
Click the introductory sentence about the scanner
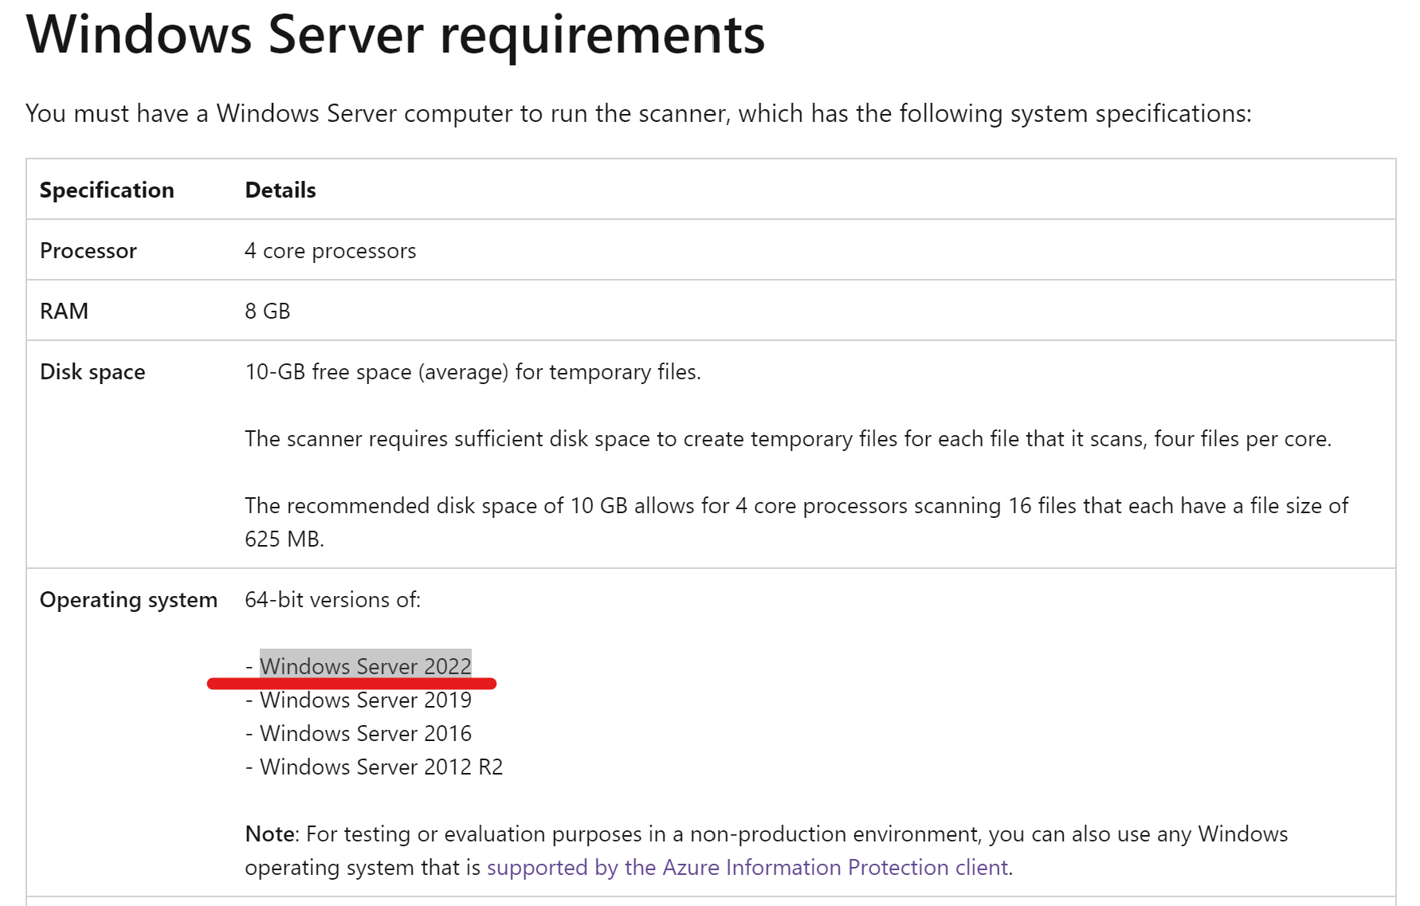tap(637, 113)
